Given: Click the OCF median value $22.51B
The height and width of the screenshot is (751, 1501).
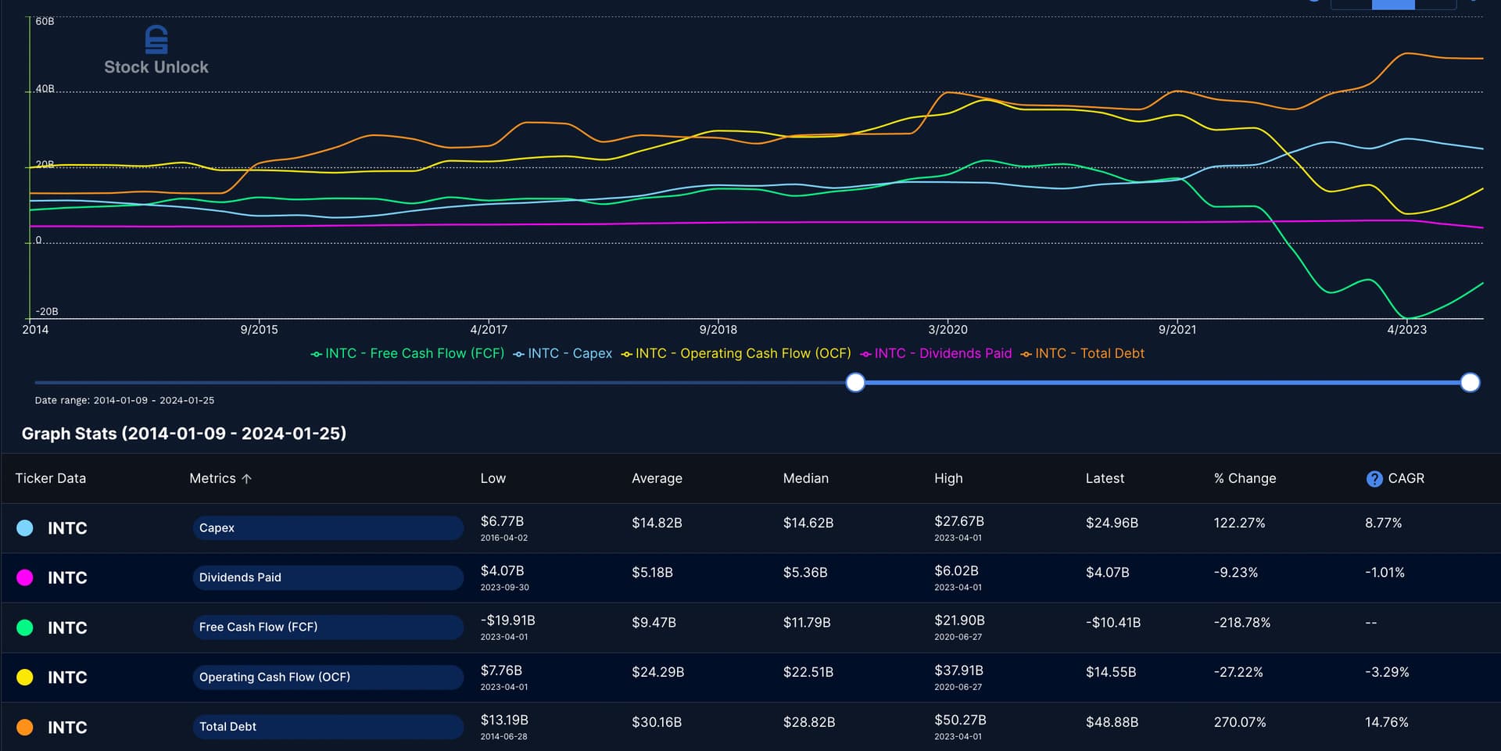Looking at the screenshot, I should (x=808, y=672).
